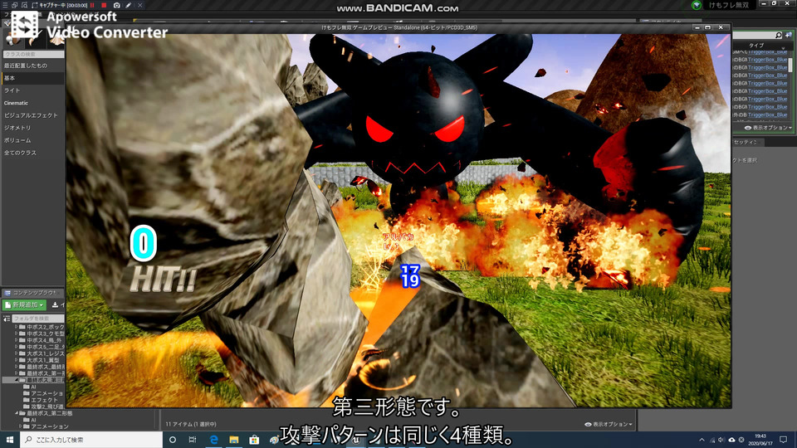Click the taskbar clock showing 19:43
This screenshot has height=448, width=797.
click(x=760, y=440)
